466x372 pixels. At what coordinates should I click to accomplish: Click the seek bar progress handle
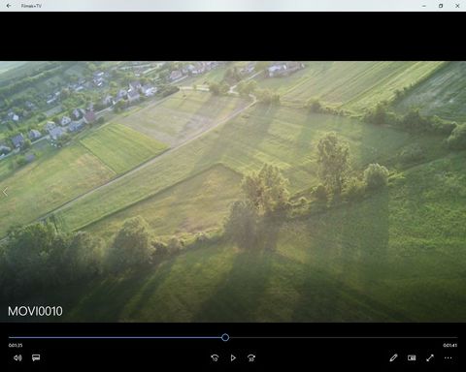225,337
